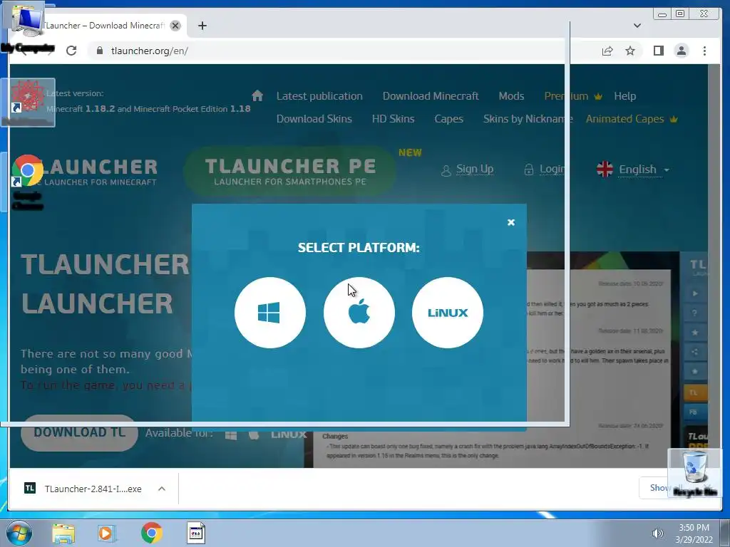Click the DOWNLOAD TL button
The height and width of the screenshot is (547, 730).
click(x=79, y=432)
